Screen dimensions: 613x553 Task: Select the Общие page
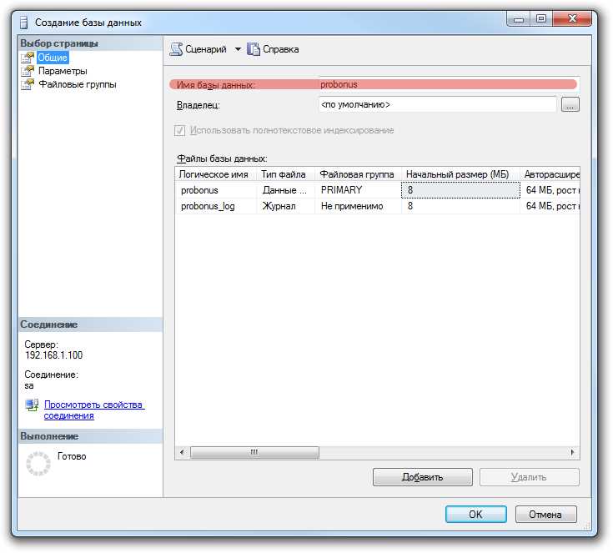tap(53, 58)
